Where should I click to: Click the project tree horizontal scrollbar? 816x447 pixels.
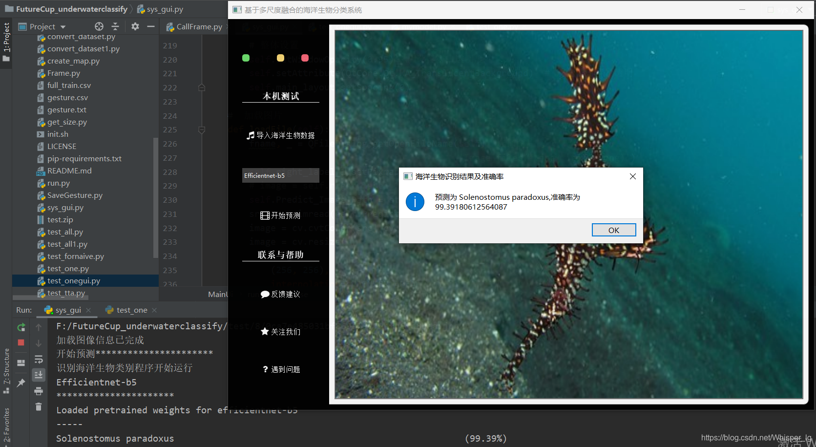point(51,297)
